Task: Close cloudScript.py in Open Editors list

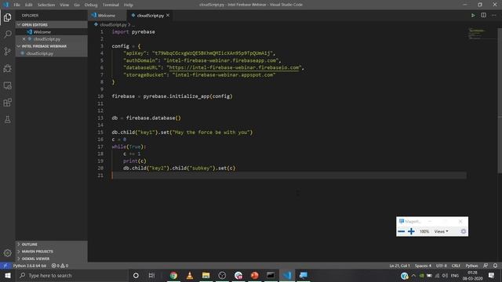Action: pos(24,39)
